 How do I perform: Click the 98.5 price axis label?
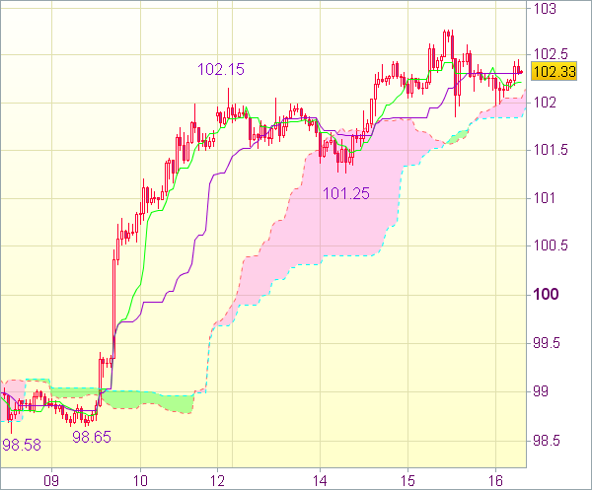click(547, 440)
